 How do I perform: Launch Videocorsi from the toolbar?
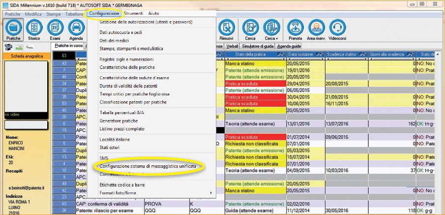tap(337, 29)
